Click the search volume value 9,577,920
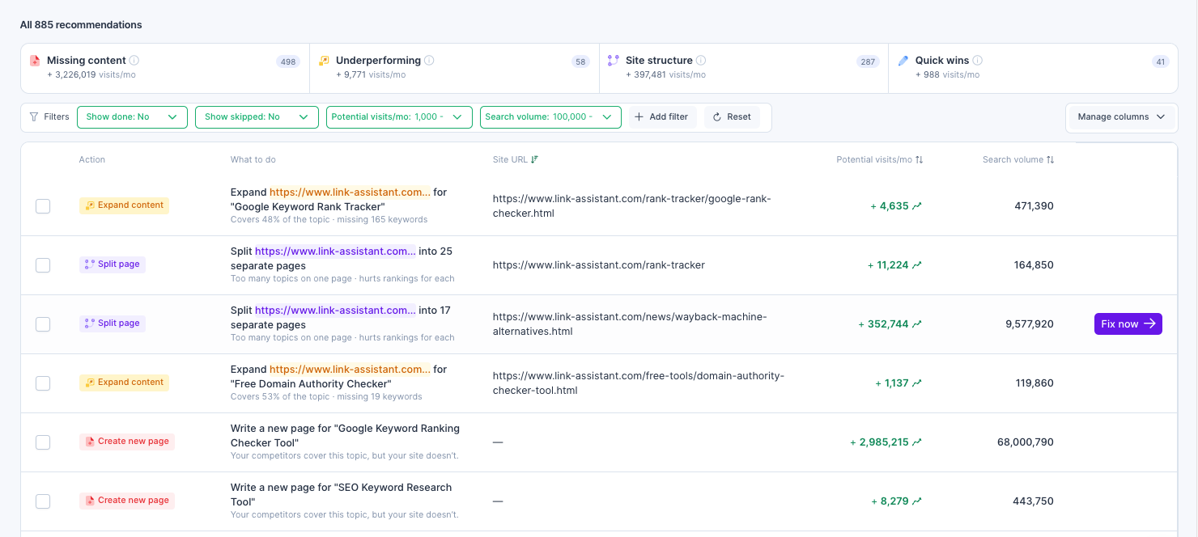1198x537 pixels. 1030,324
